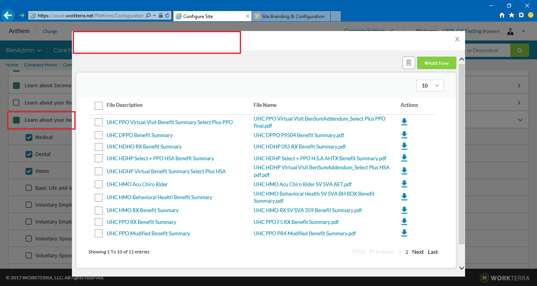Uncheck the Medical checkbox
537x286 pixels.
[29, 137]
